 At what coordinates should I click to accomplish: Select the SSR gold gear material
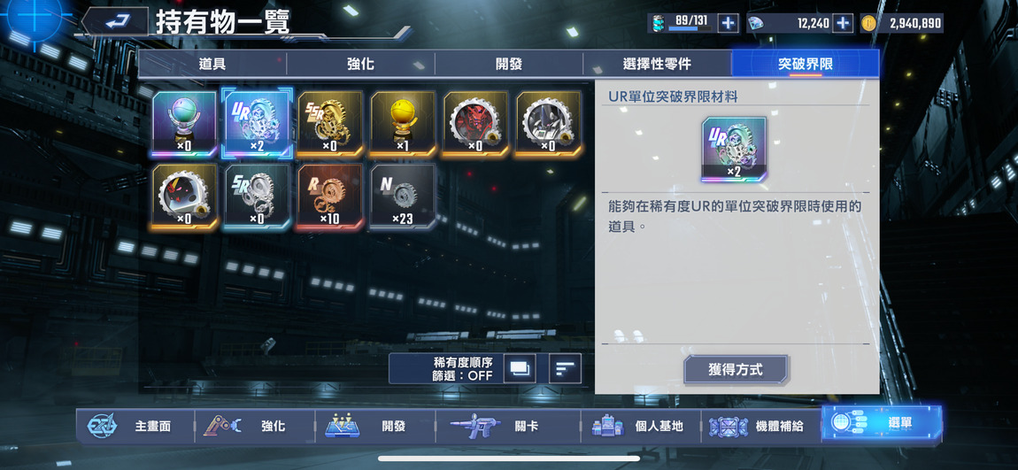coord(330,123)
